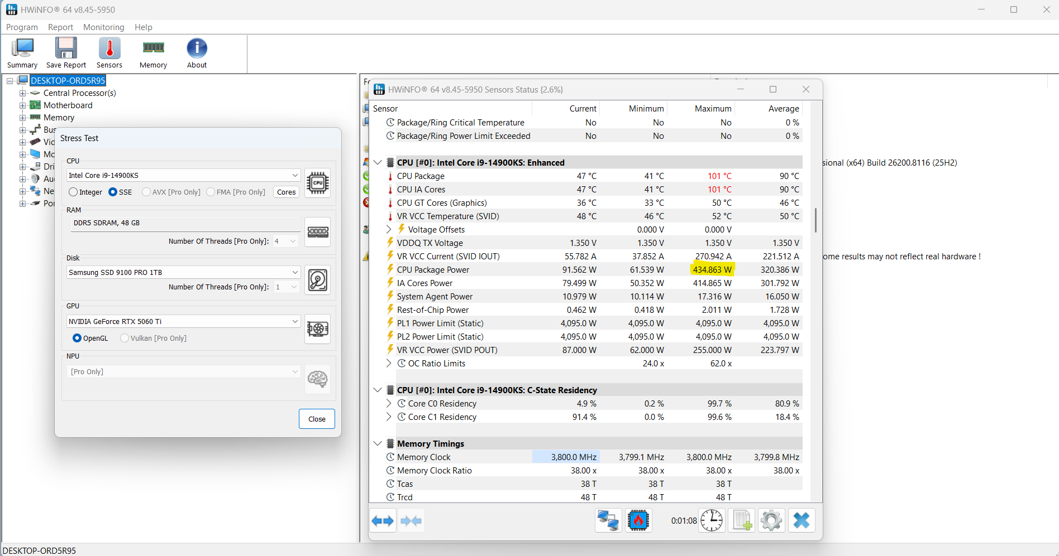Click the DDR5 SDRAM, 48 GB field
The width and height of the screenshot is (1059, 556).
click(x=186, y=223)
